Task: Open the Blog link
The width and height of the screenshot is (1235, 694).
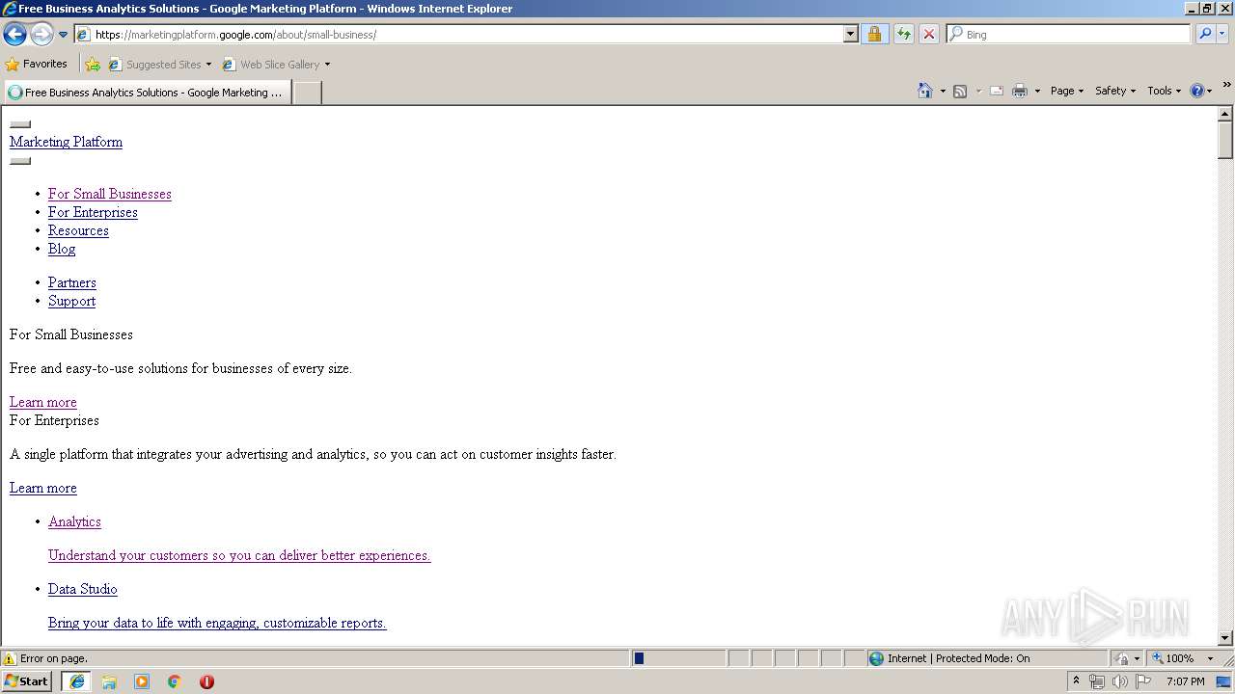Action: 62,249
